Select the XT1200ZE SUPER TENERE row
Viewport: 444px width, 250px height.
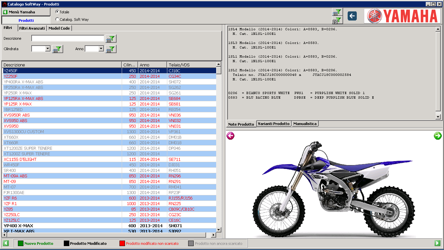109,148
